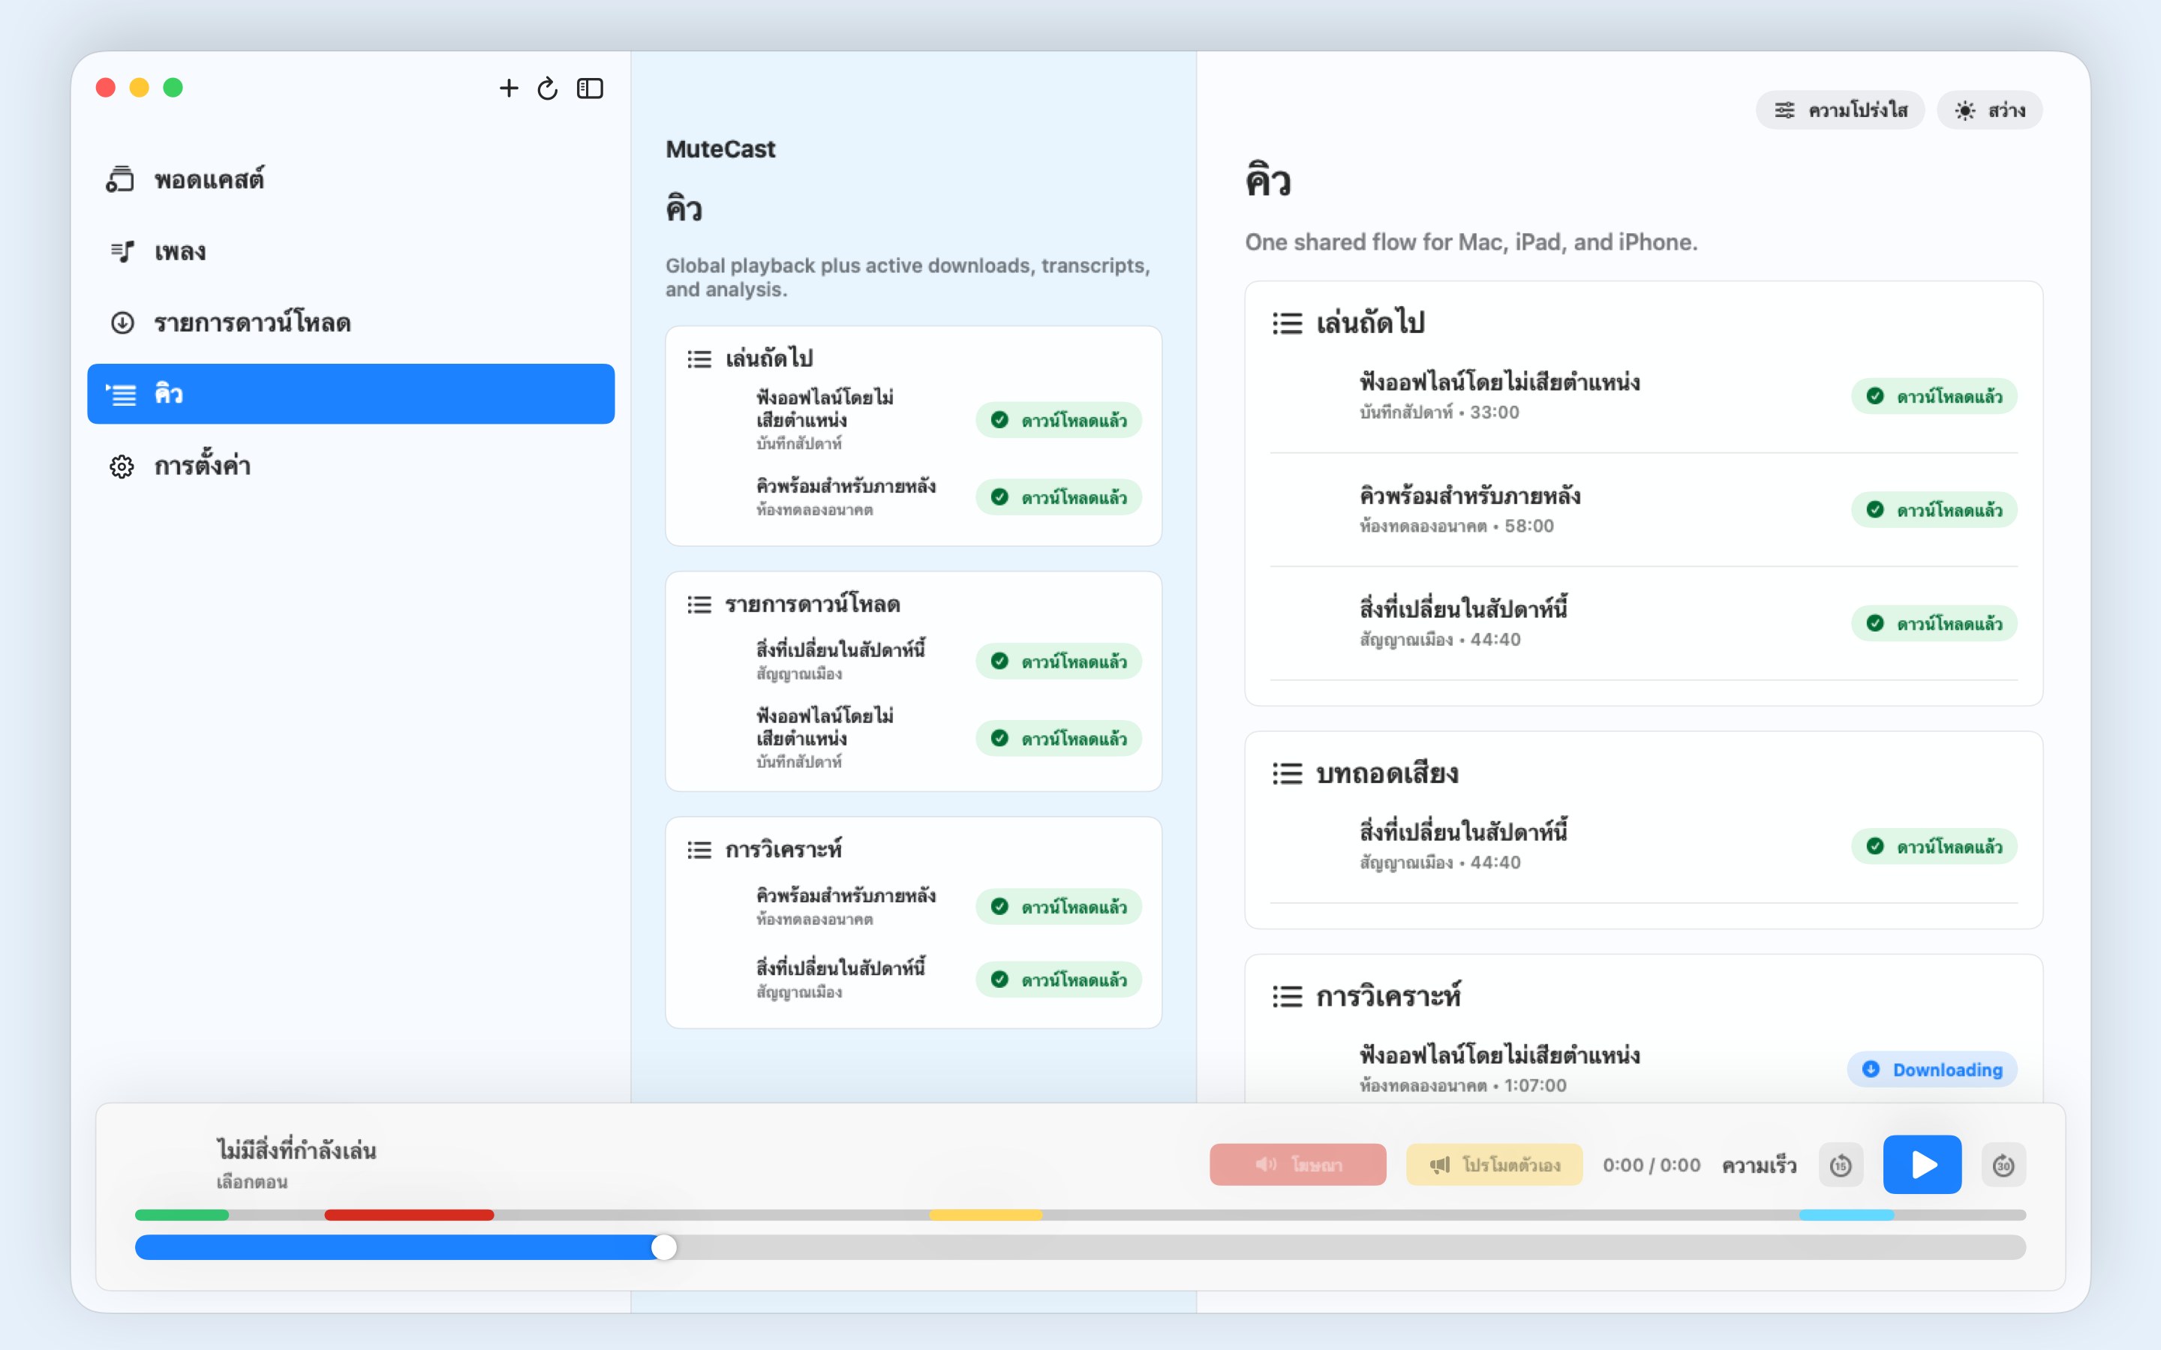
Task: Click list icon beside middle panel เล่นถัดไป
Action: pyautogui.click(x=699, y=359)
